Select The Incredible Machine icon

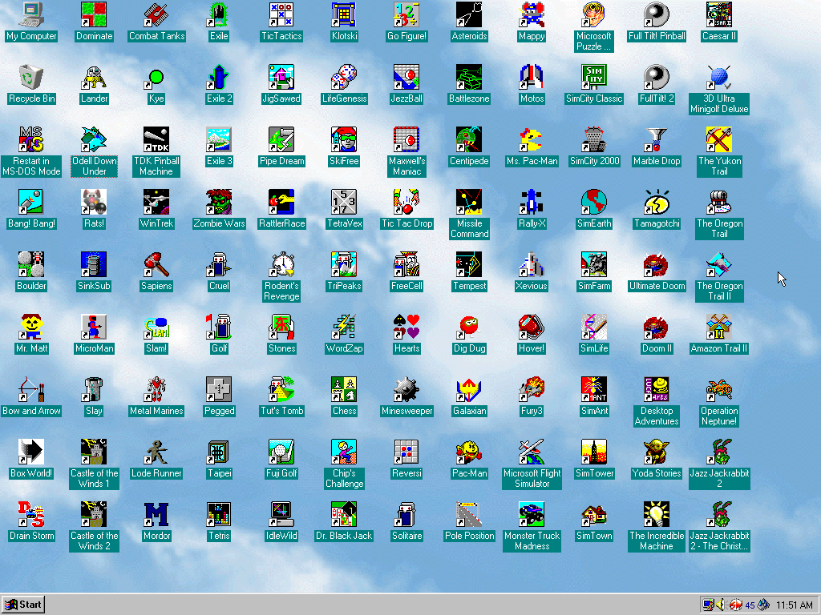pyautogui.click(x=657, y=513)
